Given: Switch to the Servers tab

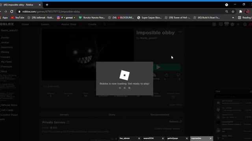Looking at the screenshot, I should pyautogui.click(x=64, y=115).
